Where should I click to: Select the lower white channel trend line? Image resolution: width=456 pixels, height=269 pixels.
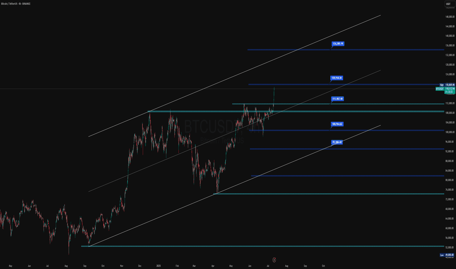234,186
